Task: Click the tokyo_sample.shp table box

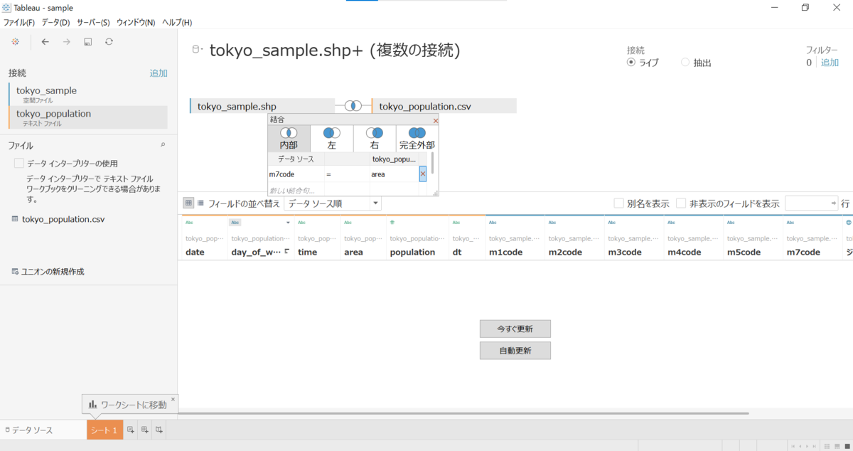Action: coord(262,106)
